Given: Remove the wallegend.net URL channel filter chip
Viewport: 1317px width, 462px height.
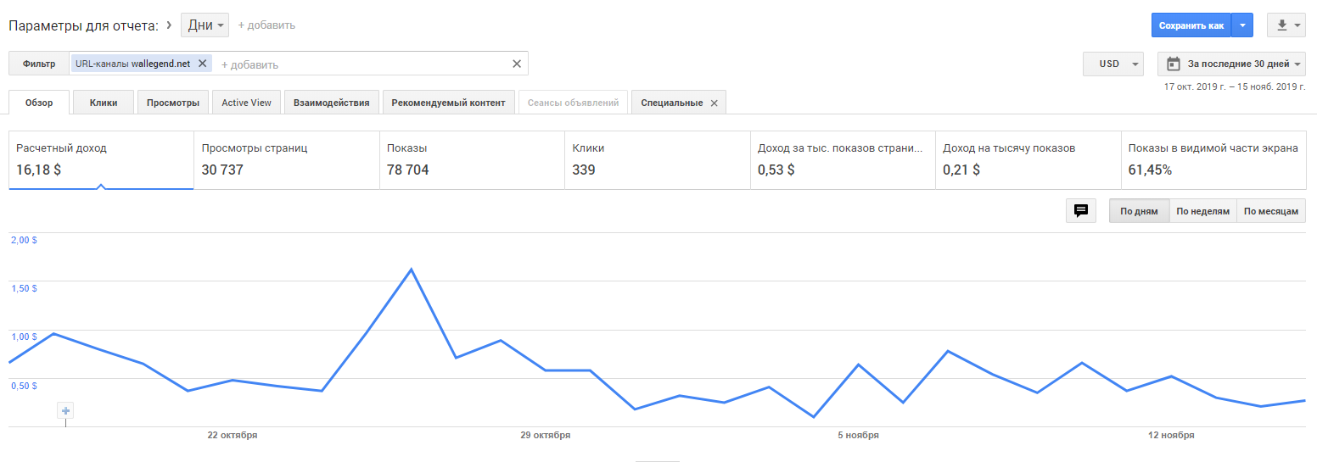Looking at the screenshot, I should 202,64.
